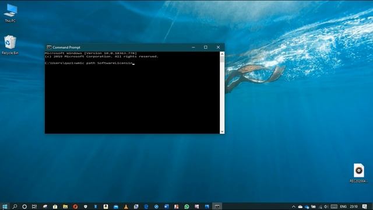Open Microsoft Edge from the taskbar
The width and height of the screenshot is (373, 210).
pos(146,206)
